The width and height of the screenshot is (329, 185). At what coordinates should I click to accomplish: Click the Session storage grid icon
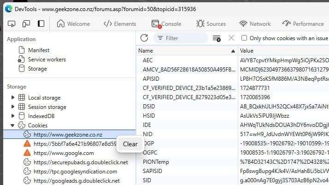(22, 107)
